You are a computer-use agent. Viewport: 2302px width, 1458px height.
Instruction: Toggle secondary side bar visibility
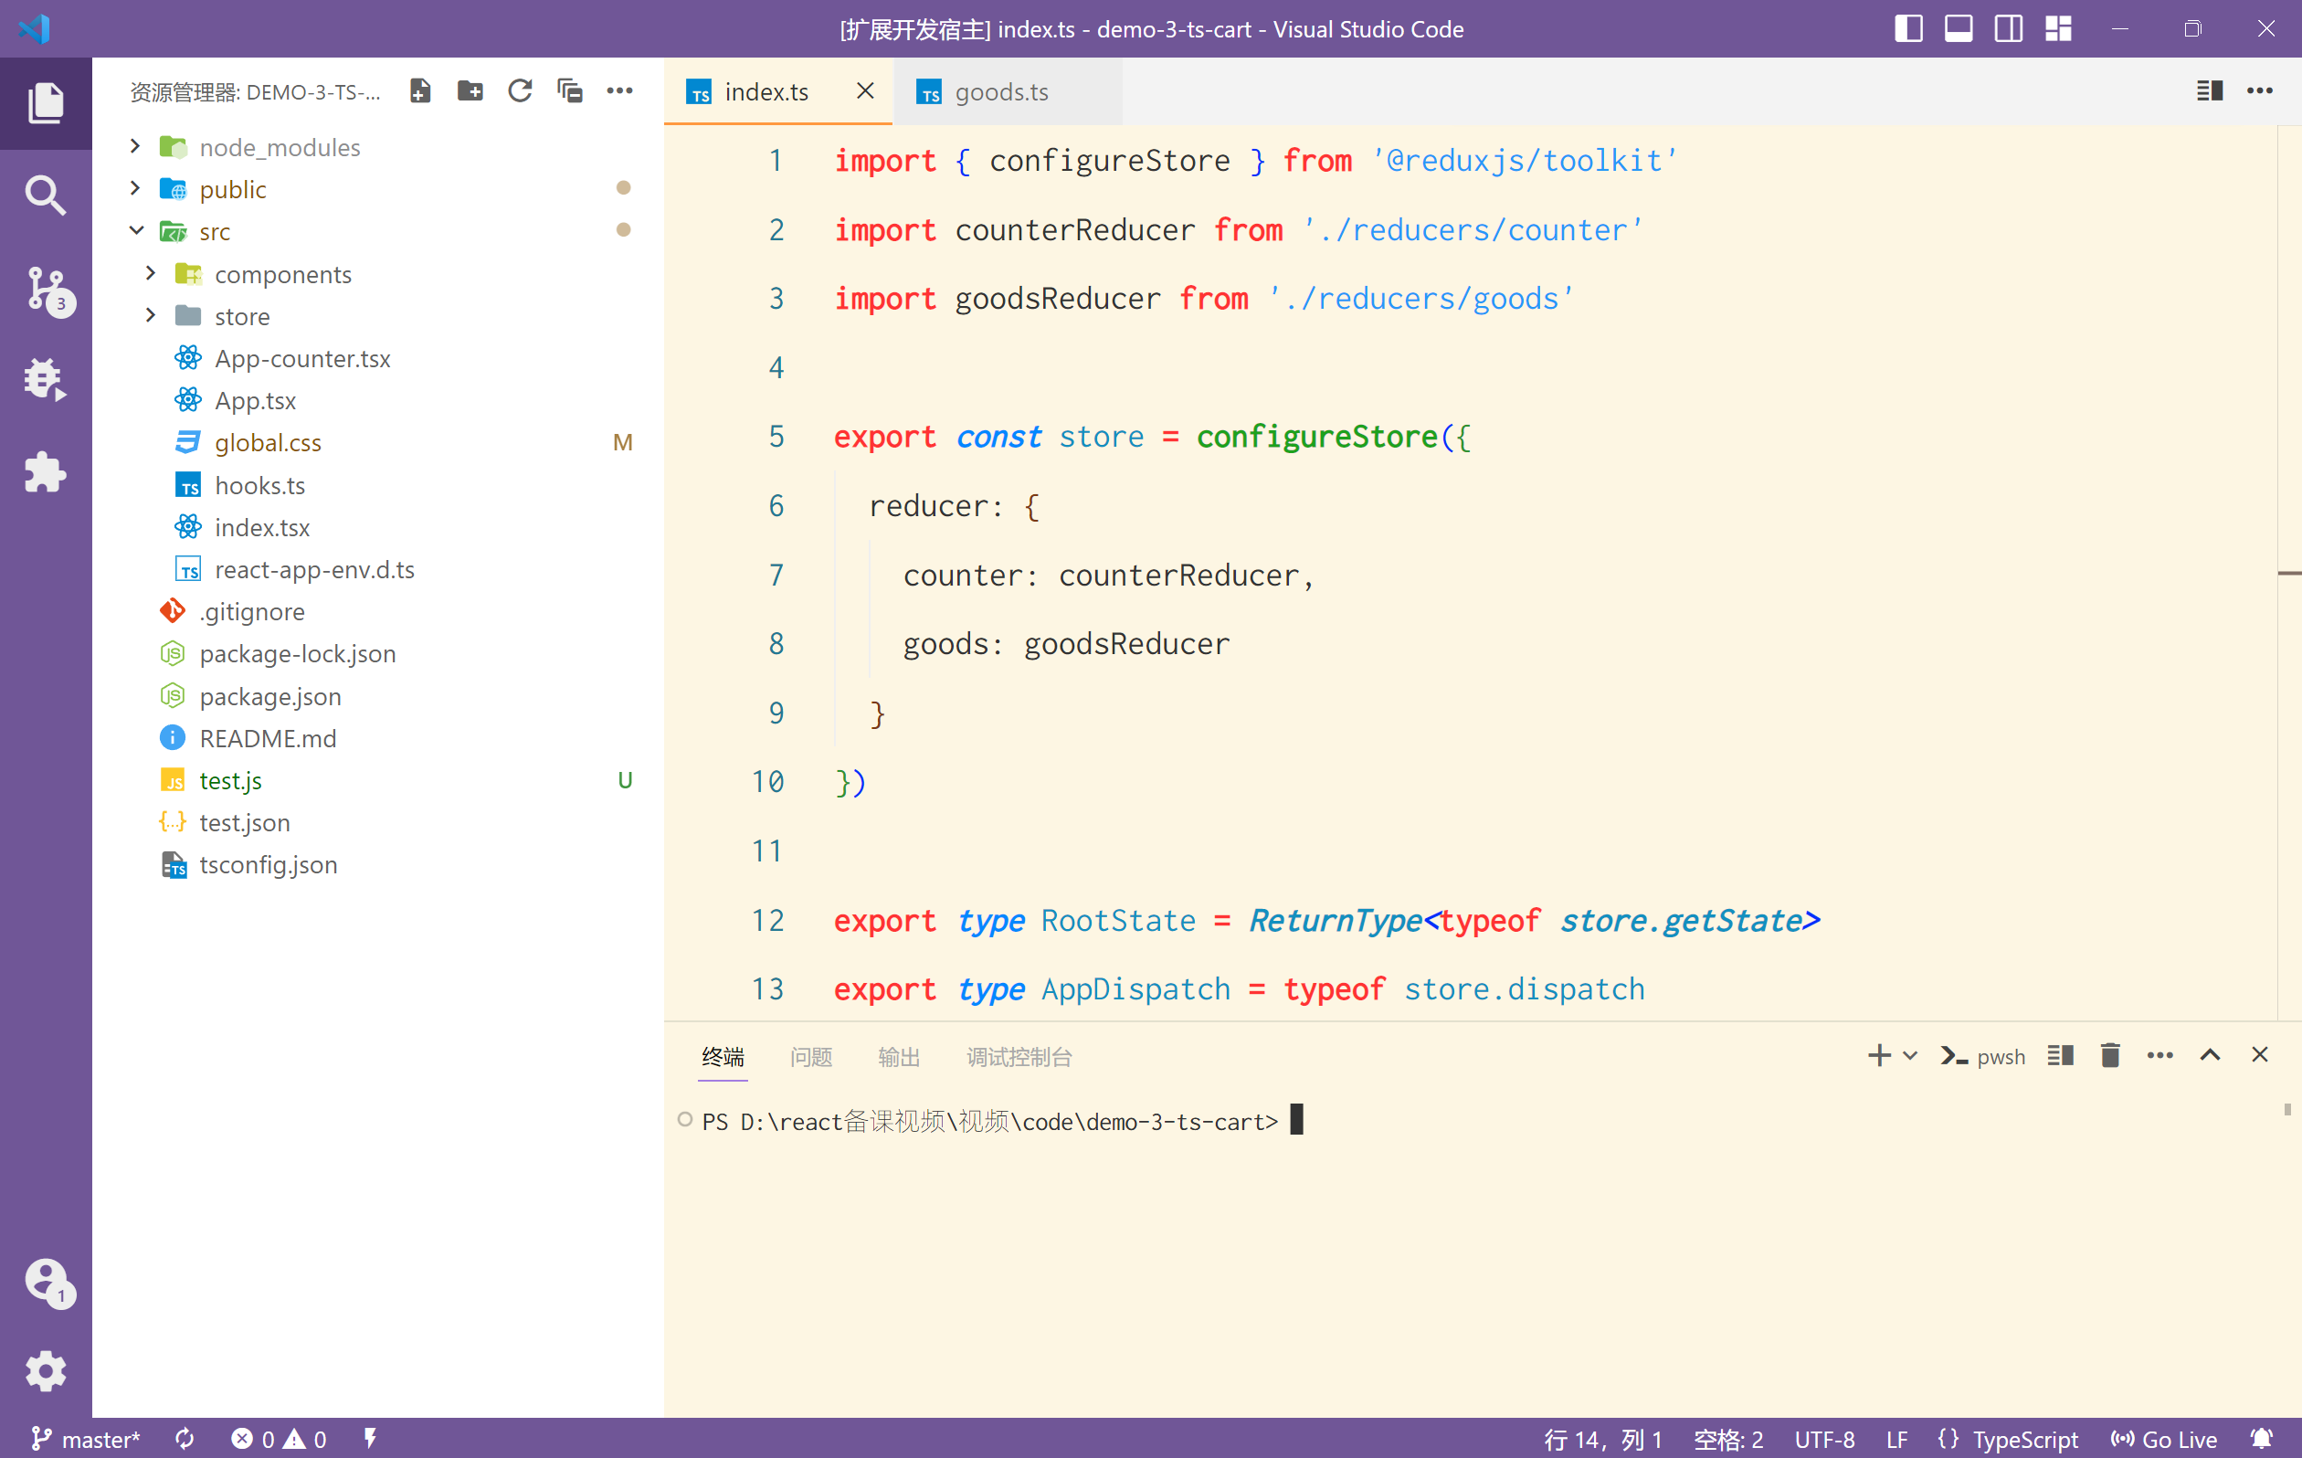point(2008,28)
